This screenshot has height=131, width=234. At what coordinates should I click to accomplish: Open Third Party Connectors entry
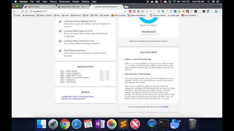[75, 51]
